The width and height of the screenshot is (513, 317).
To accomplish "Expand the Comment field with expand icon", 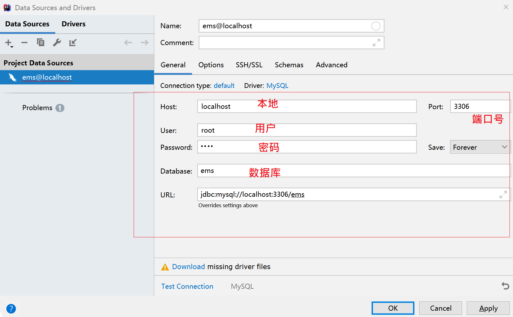I will pos(376,43).
